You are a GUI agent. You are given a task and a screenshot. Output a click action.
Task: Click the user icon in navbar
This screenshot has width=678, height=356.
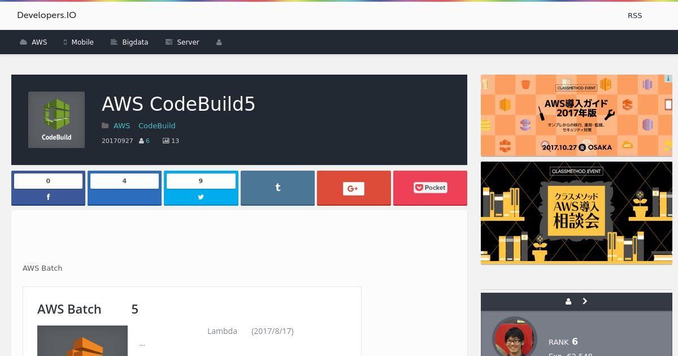pos(219,42)
